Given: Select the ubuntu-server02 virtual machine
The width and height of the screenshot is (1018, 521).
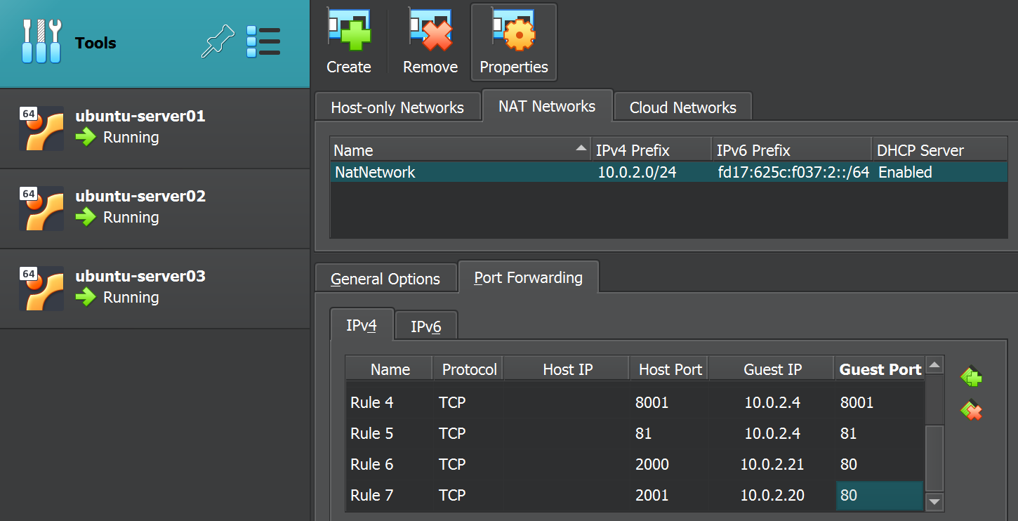Looking at the screenshot, I should 140,206.
